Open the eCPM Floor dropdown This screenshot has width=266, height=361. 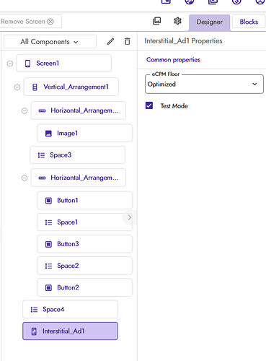coord(204,84)
